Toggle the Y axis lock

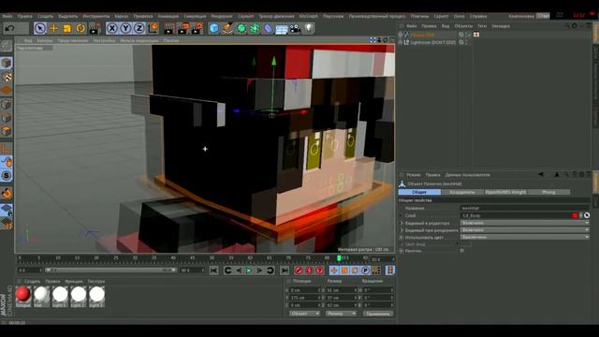point(125,28)
